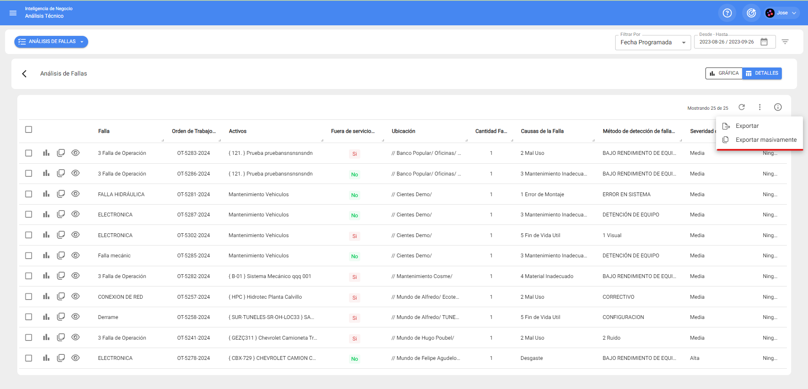Choose Exportar from the options menu
This screenshot has width=808, height=389.
(x=747, y=126)
